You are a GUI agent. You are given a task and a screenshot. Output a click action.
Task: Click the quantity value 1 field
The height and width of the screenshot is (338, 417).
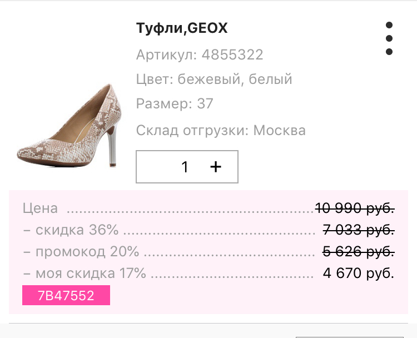pos(185,167)
